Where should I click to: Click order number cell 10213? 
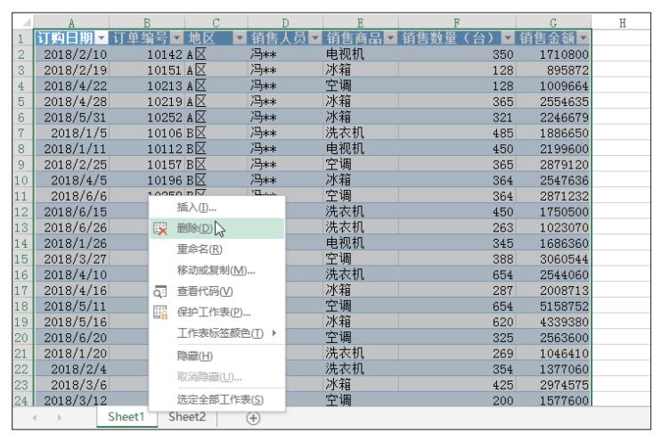pos(147,86)
